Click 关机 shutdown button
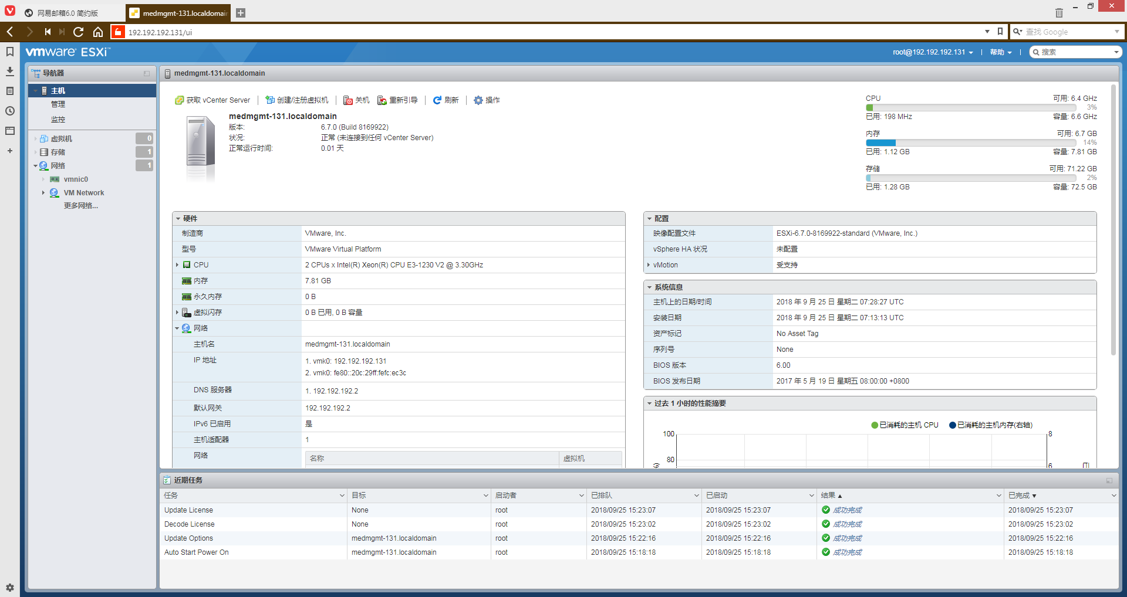This screenshot has width=1127, height=597. 356,100
